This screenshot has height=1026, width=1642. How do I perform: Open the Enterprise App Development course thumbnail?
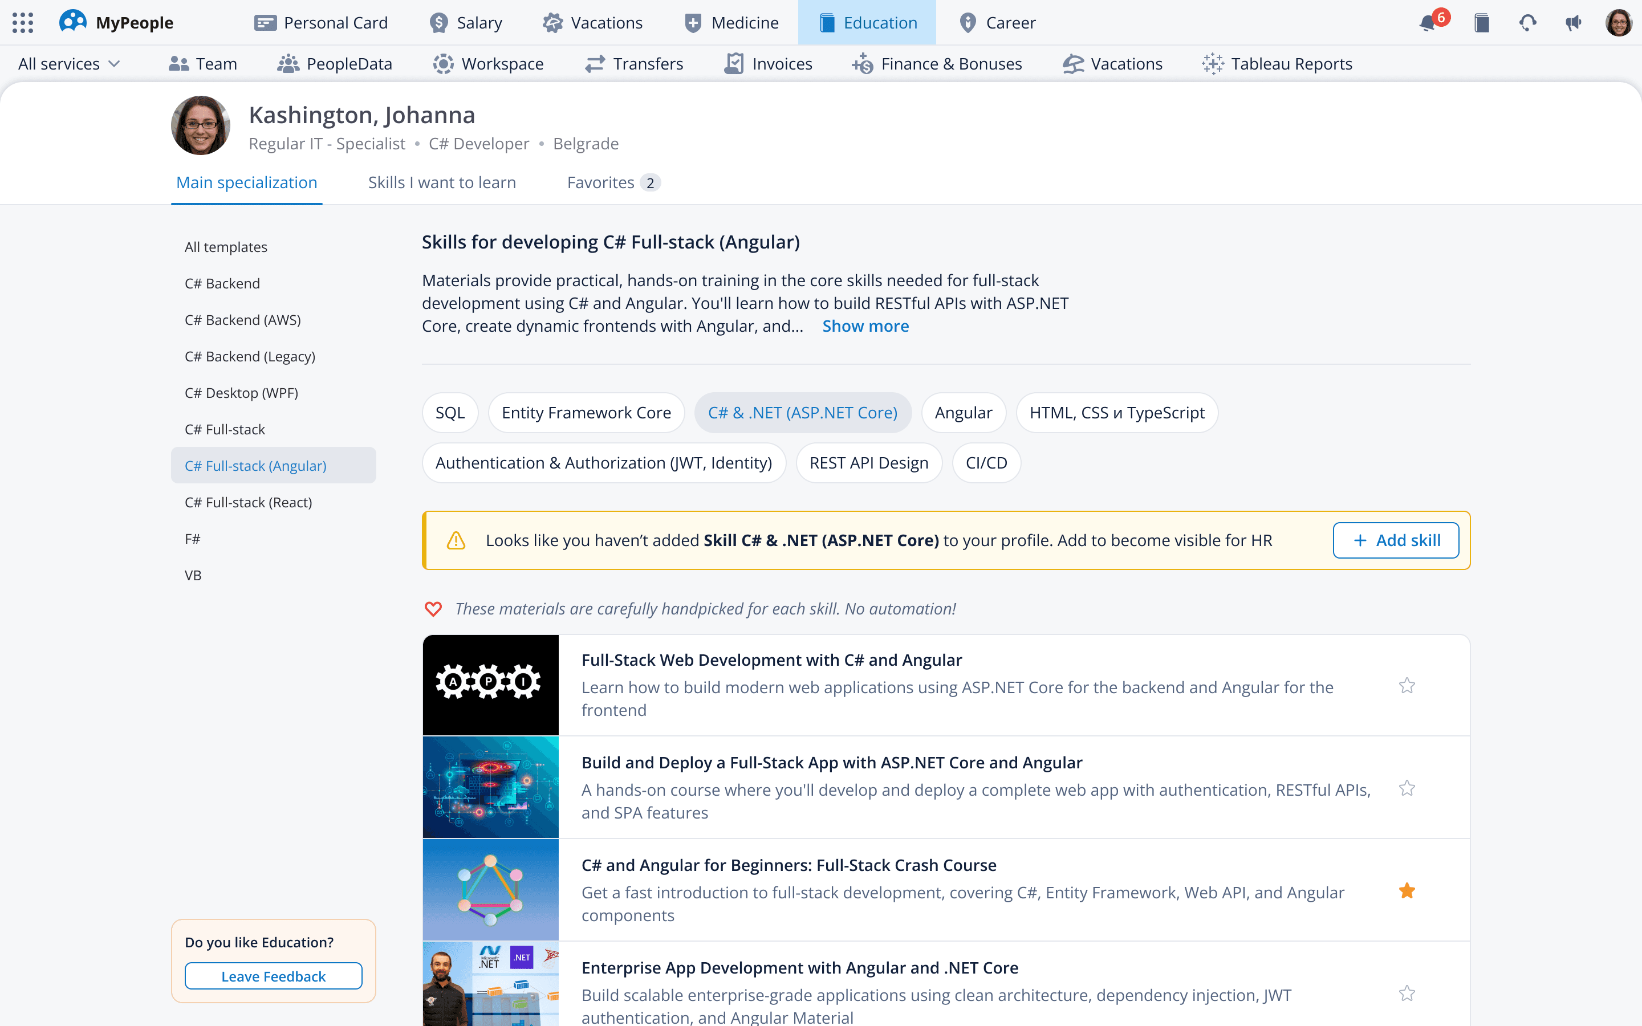point(490,984)
